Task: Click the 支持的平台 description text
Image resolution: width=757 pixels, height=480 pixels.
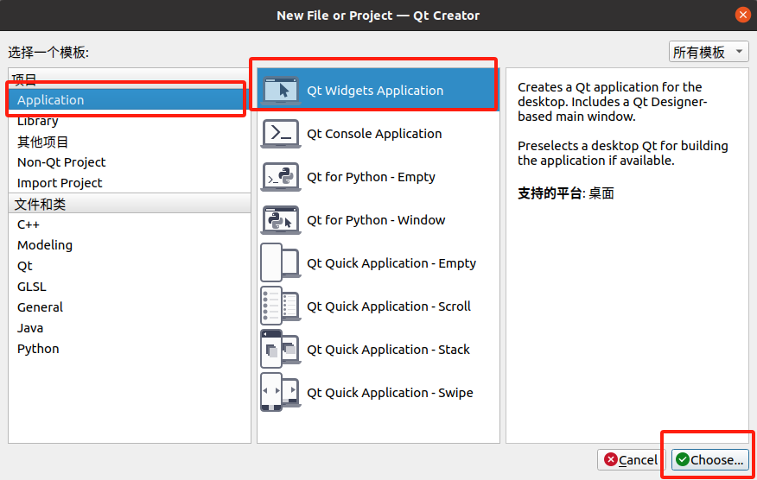Action: [x=565, y=193]
